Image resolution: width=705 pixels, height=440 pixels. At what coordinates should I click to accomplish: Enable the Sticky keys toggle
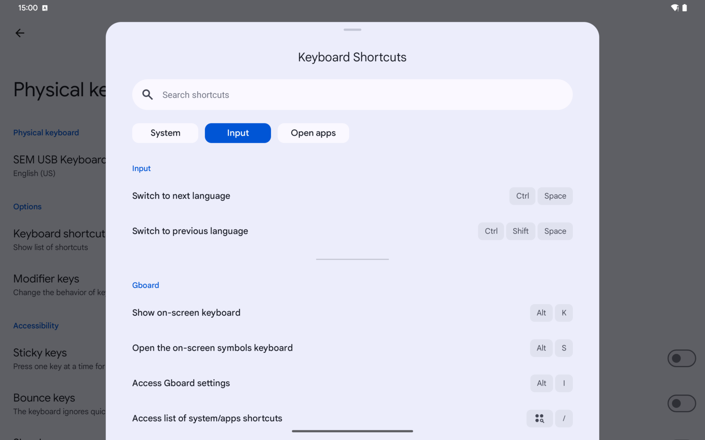pos(681,358)
